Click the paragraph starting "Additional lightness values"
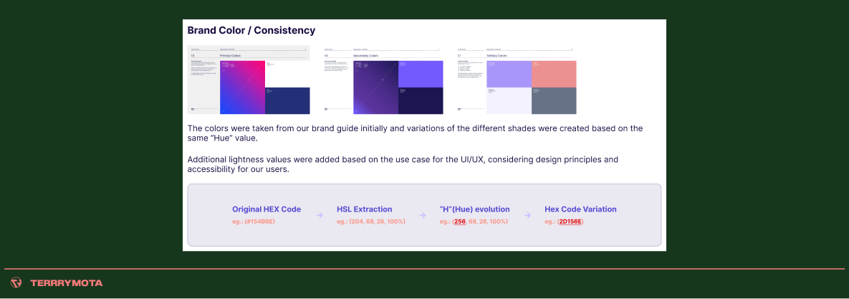The width and height of the screenshot is (849, 299). [x=403, y=164]
